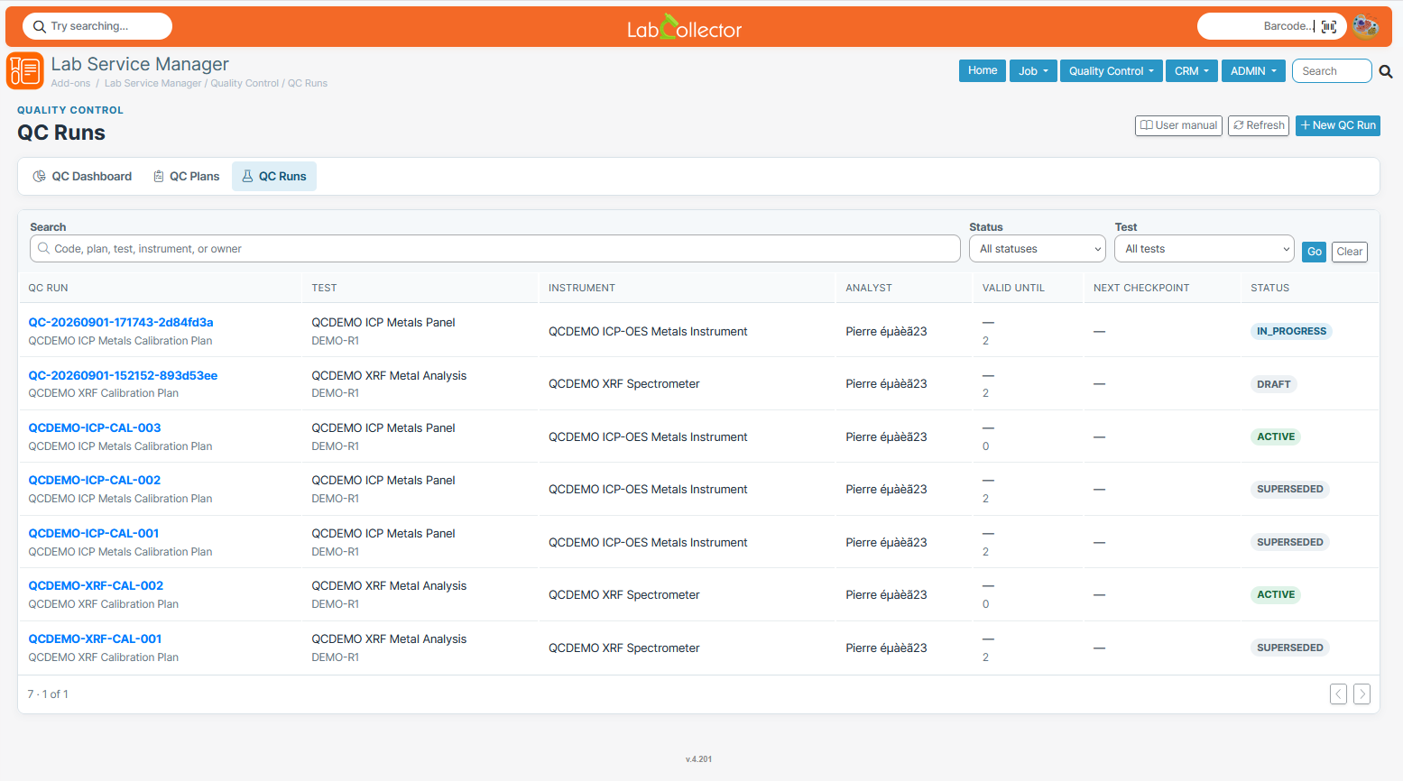
Task: Click ACTIVE badge for QCDEMO-XRF-CAL-002
Action: click(x=1276, y=594)
